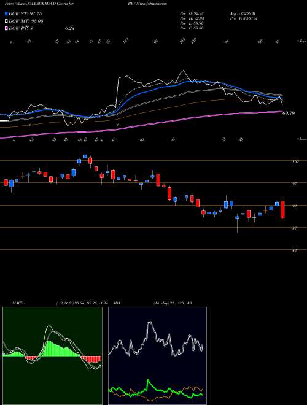Click the '6.24' value beside DOW PT
Screen dimensions: 307x405
[70, 28]
